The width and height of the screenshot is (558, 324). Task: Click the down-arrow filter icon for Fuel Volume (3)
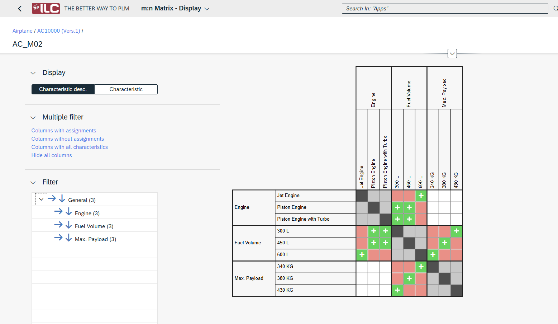click(69, 225)
